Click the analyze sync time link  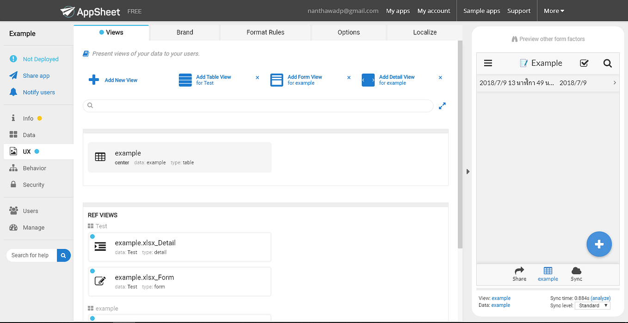click(x=601, y=298)
